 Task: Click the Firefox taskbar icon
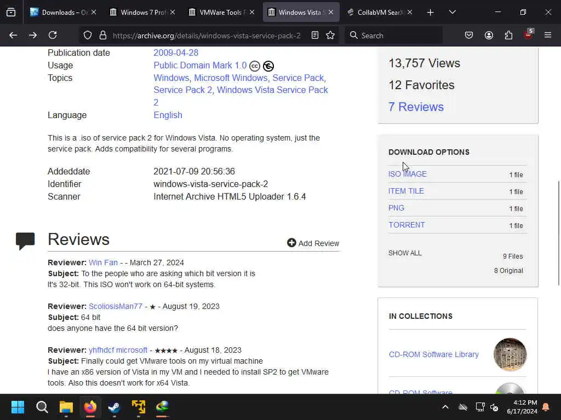[90, 407]
